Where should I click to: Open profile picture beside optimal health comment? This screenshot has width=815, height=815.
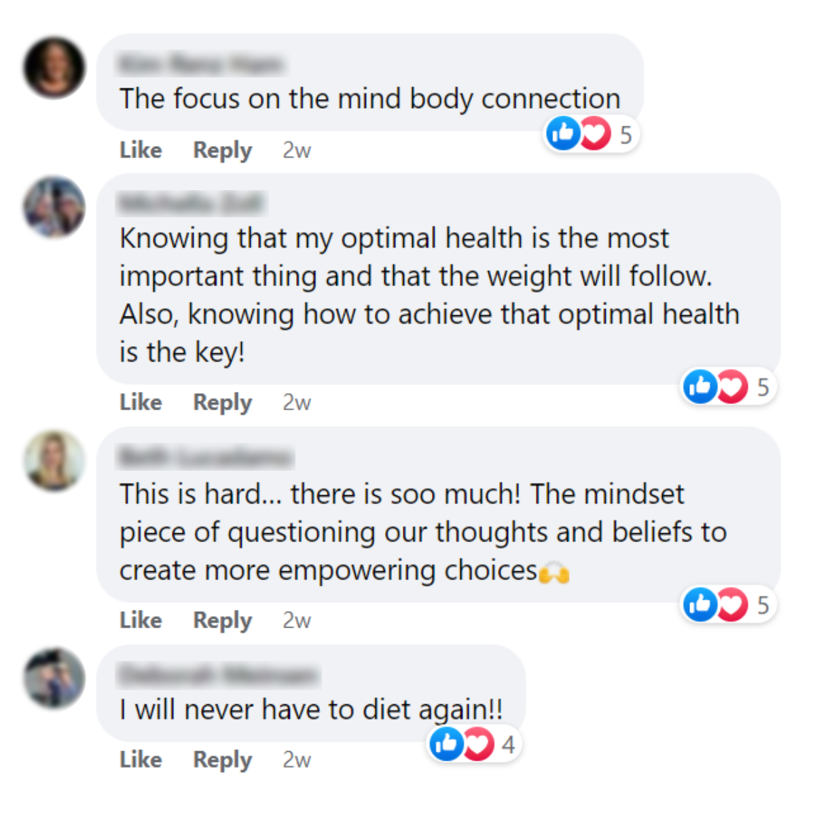(x=54, y=207)
